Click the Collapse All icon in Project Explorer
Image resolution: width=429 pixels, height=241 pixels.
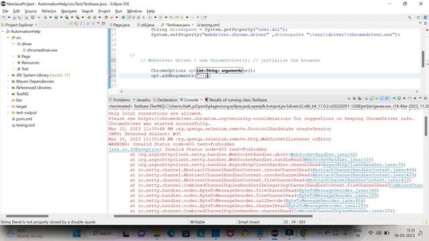click(x=71, y=24)
